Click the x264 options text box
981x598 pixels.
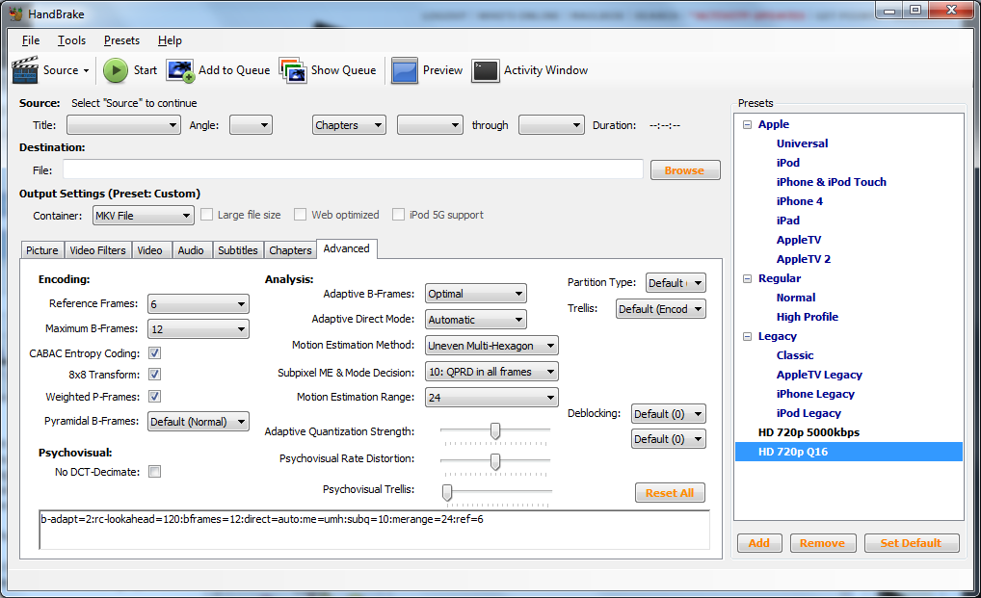[x=374, y=530]
